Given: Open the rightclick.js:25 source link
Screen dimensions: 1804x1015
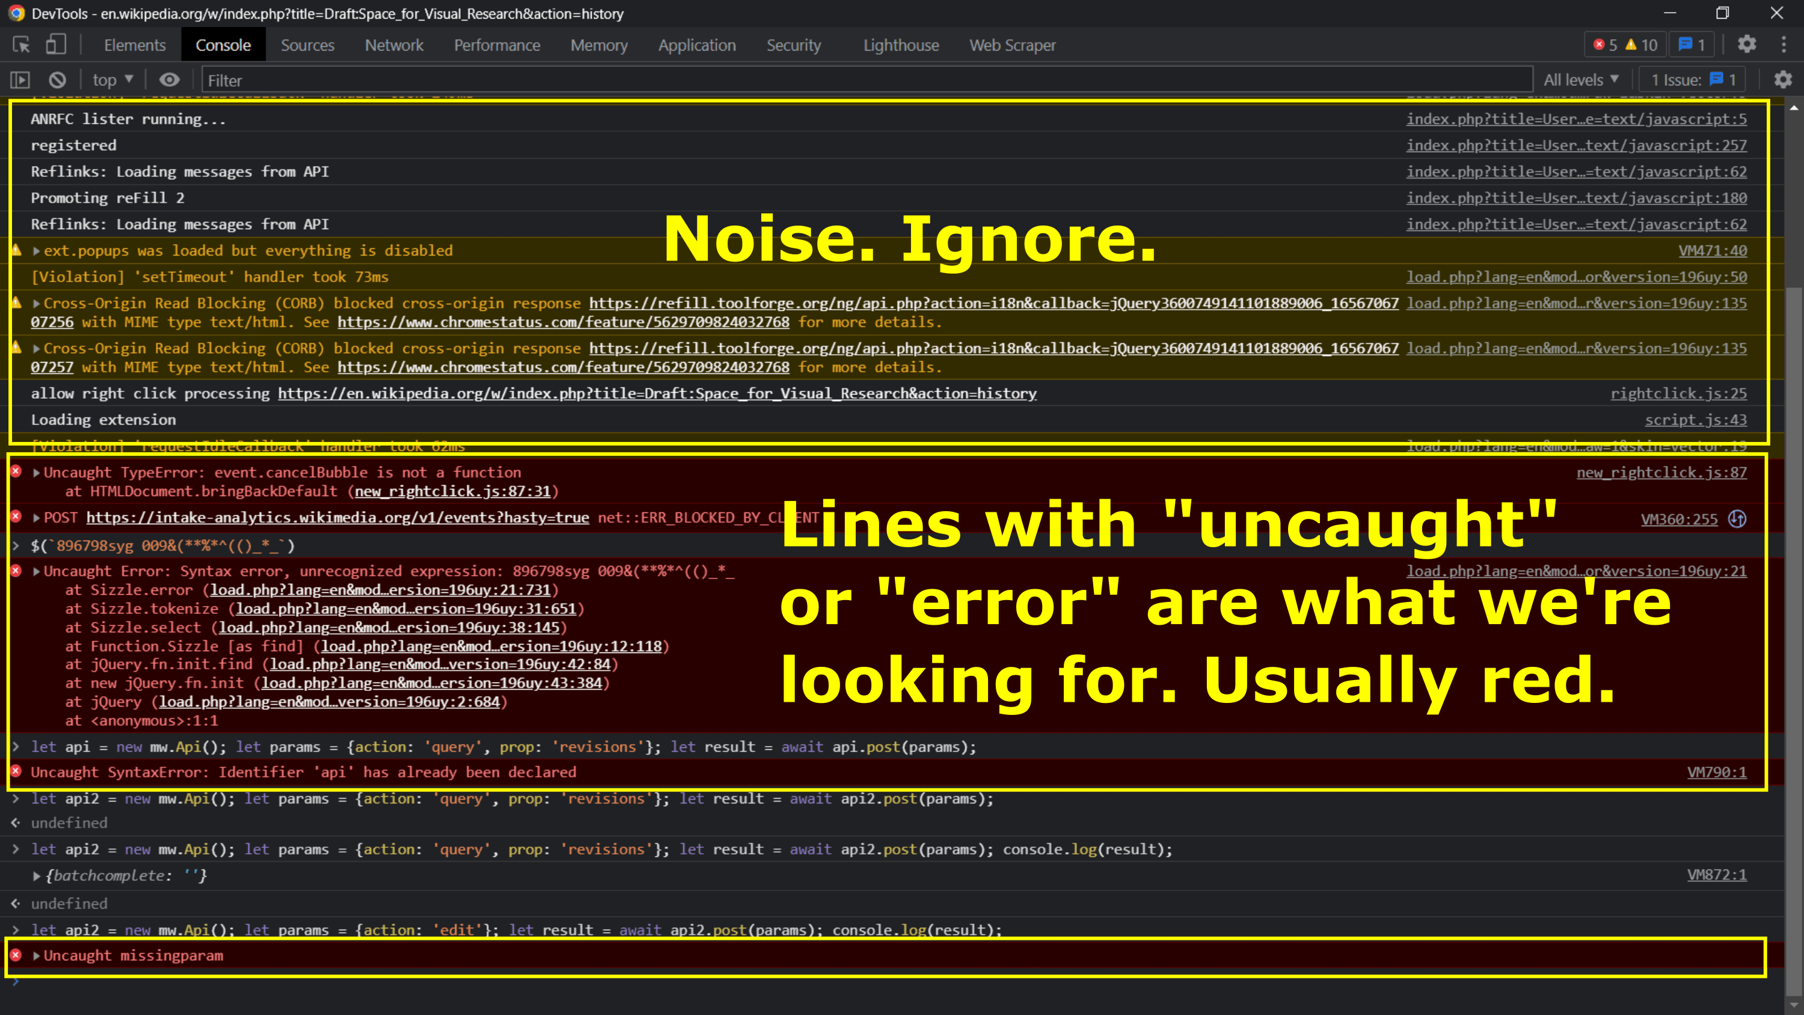Looking at the screenshot, I should [x=1678, y=394].
